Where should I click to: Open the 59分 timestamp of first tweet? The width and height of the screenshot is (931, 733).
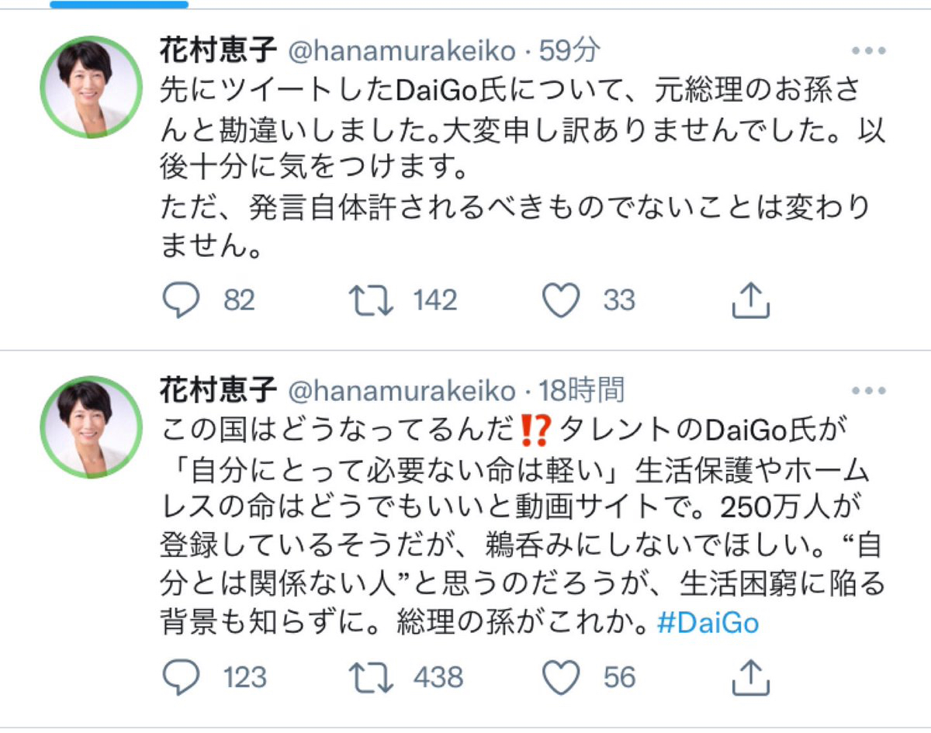570,51
